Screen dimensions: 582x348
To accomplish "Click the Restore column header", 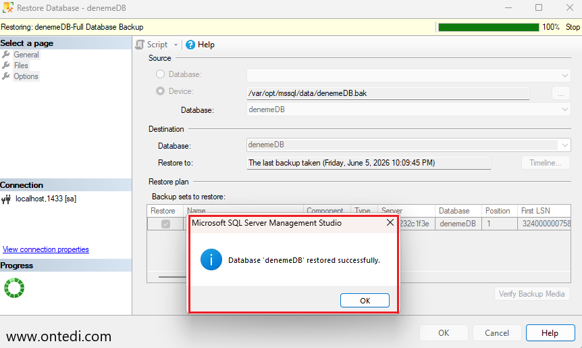I will pos(165,211).
